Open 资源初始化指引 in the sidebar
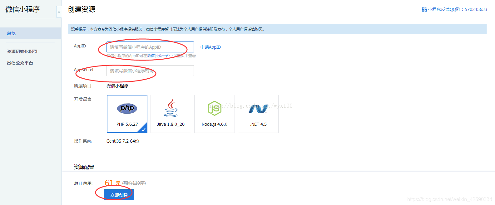The image size is (495, 205). (x=22, y=51)
